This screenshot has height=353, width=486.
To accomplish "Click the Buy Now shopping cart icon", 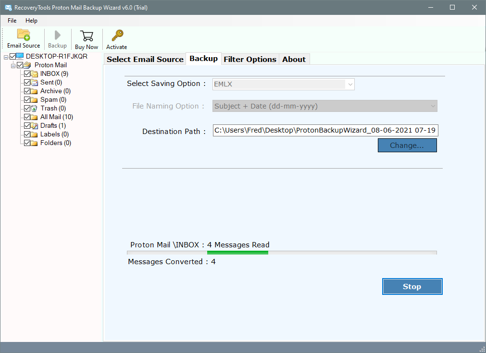I will pyautogui.click(x=87, y=36).
